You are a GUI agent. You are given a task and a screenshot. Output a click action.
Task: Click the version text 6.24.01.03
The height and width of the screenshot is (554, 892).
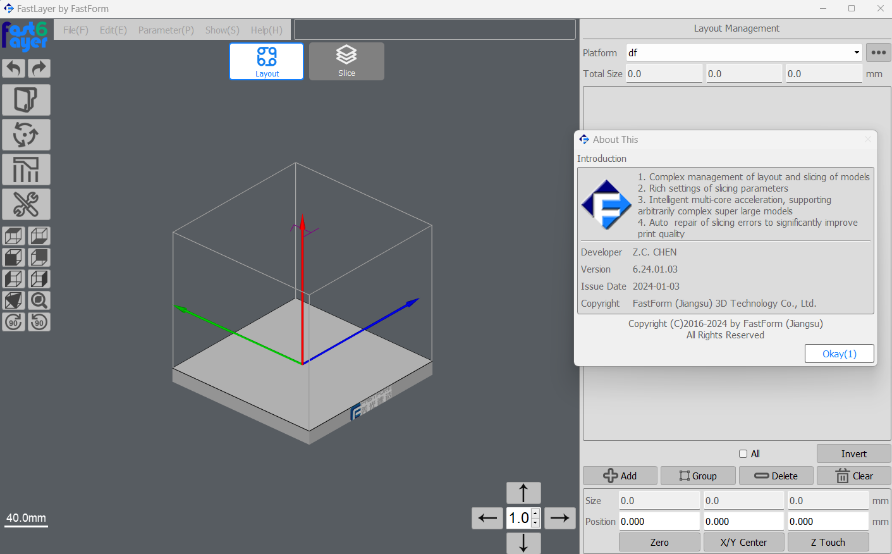(x=655, y=269)
